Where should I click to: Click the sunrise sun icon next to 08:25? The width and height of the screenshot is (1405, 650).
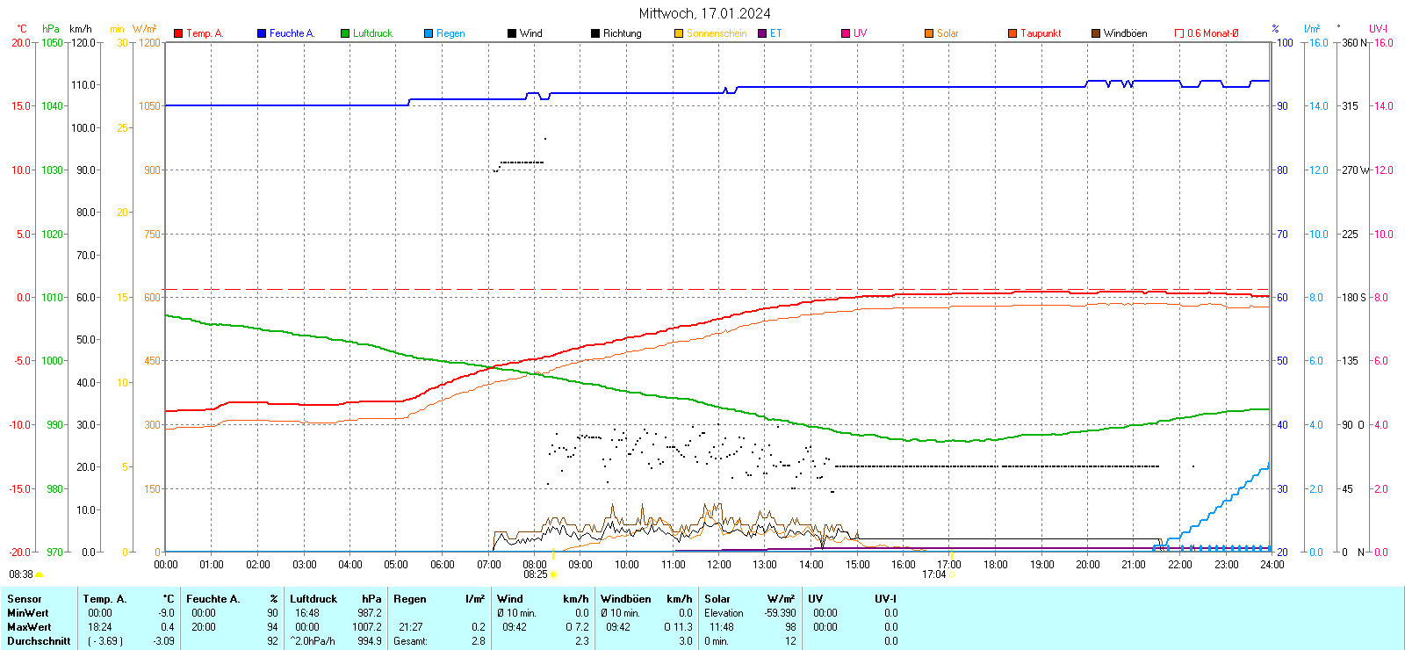(x=553, y=574)
